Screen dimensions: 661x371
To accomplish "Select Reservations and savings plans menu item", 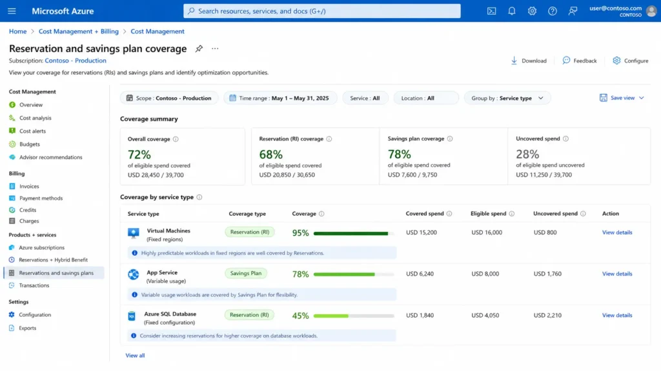I will point(54,273).
